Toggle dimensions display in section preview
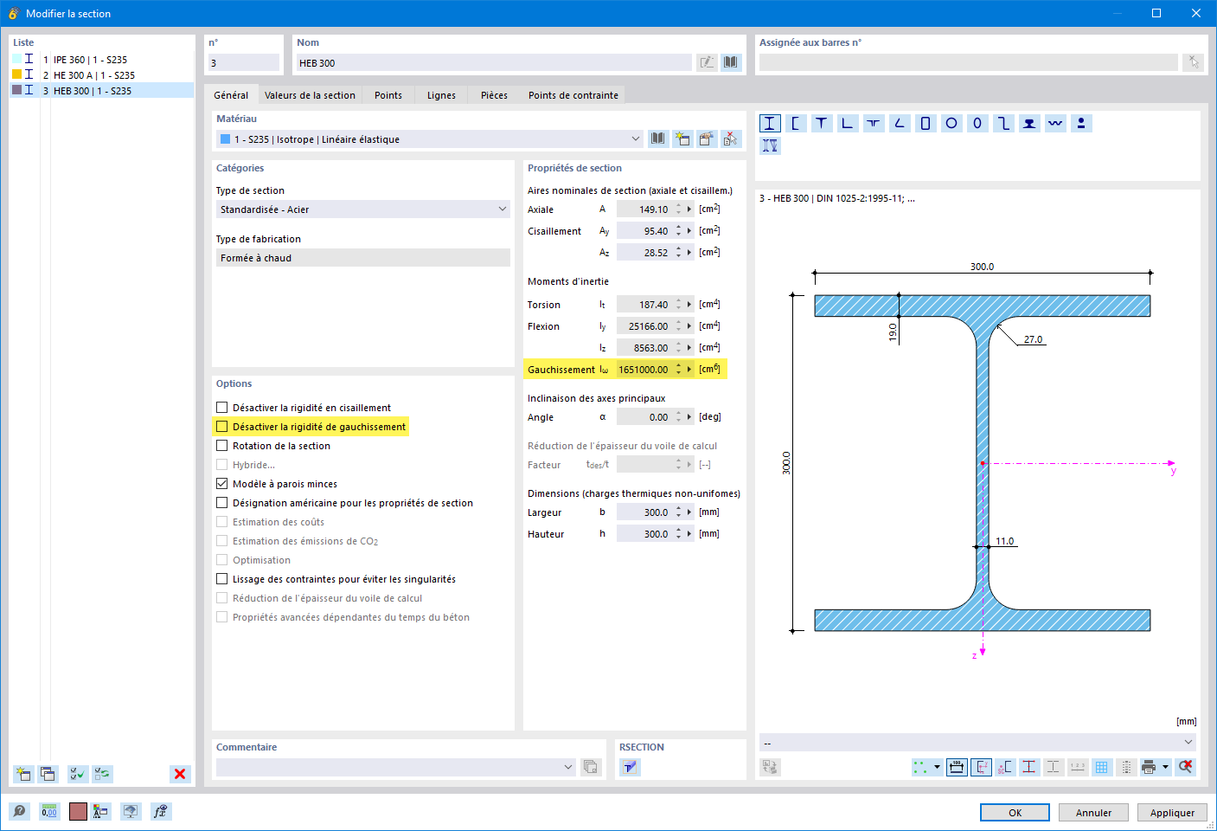This screenshot has width=1217, height=831. coord(957,767)
